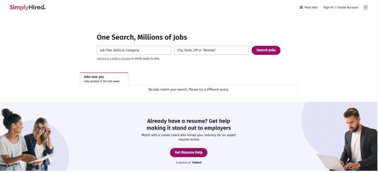Open the hamburger menu icon

(x=365, y=8)
